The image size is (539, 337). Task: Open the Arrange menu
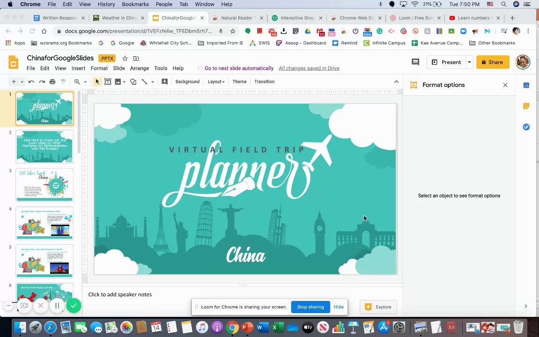click(139, 68)
